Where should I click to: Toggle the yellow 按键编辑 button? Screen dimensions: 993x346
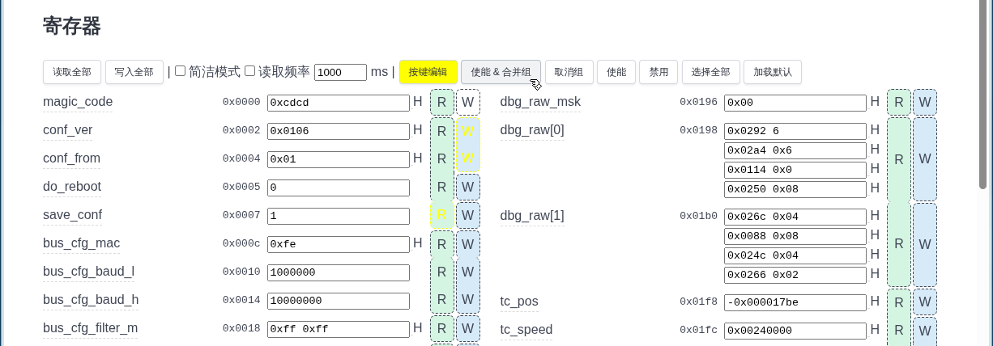428,72
